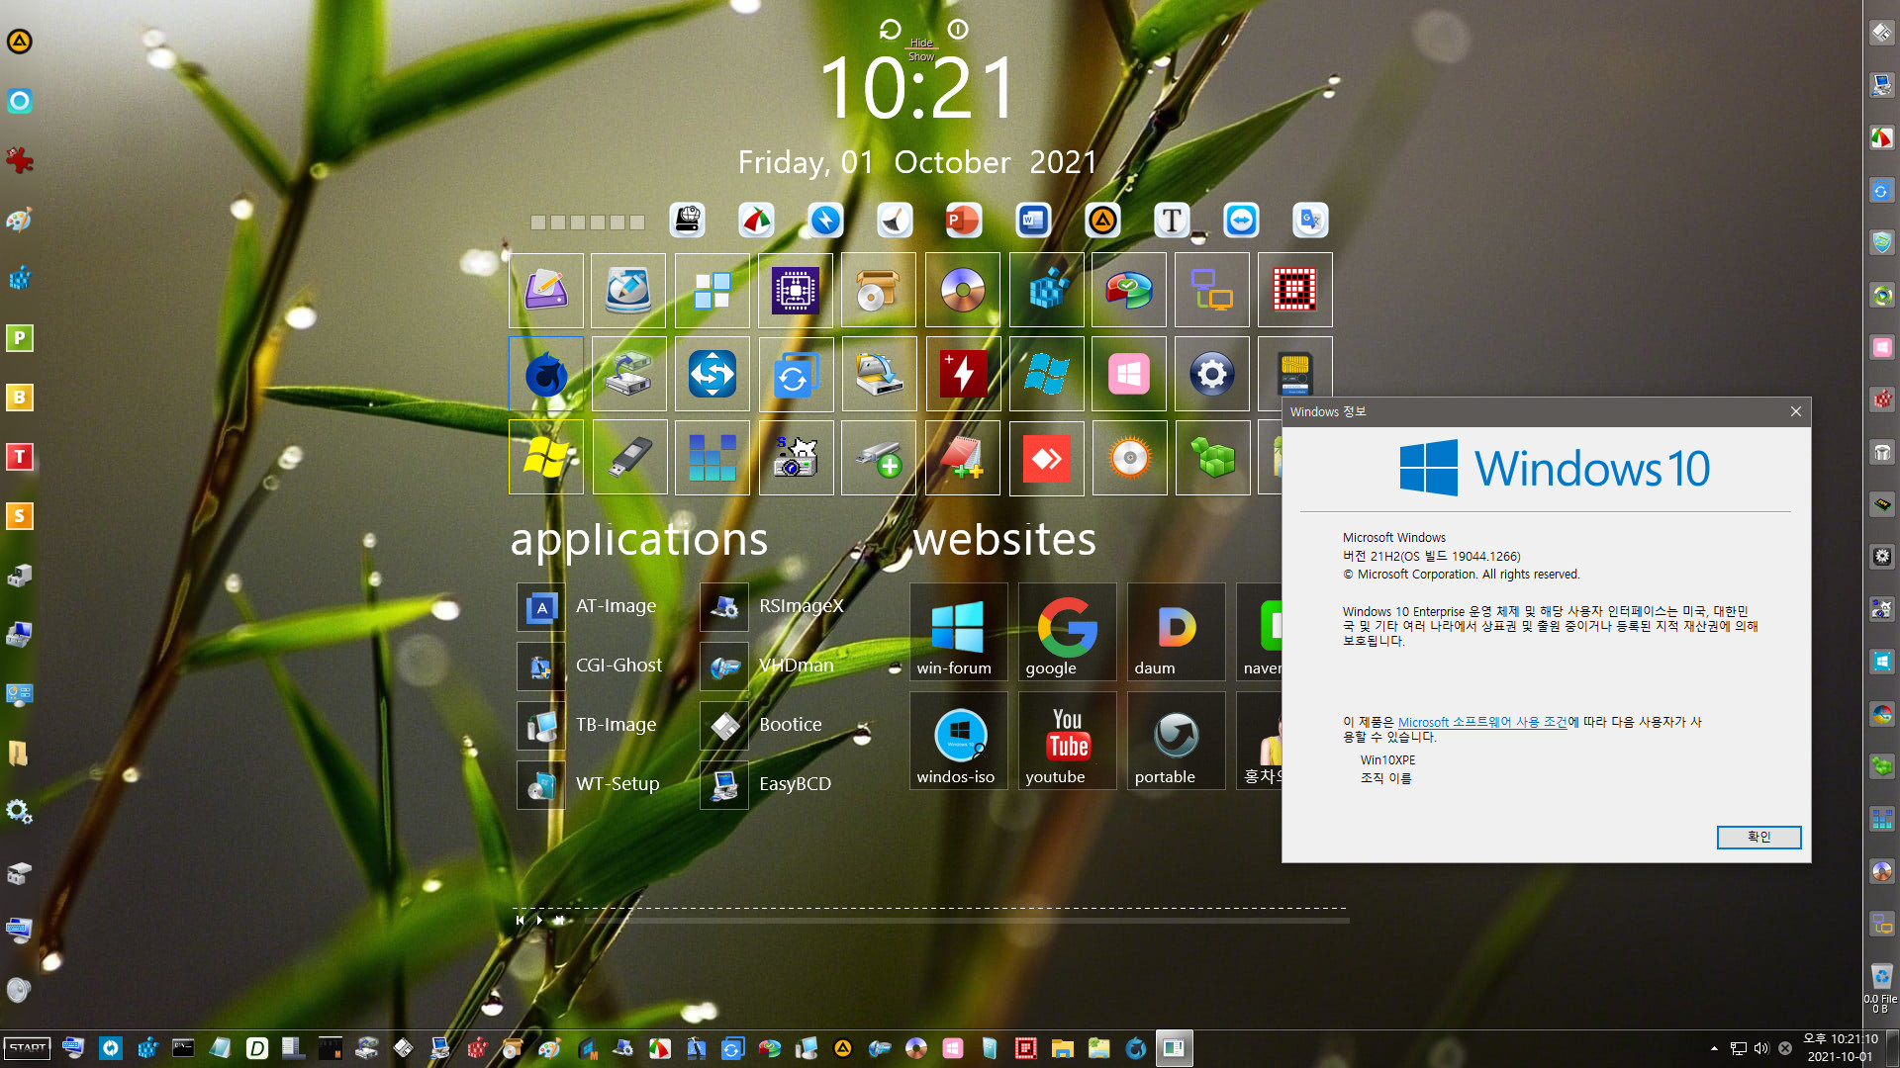This screenshot has height=1068, width=1900.
Task: Open the daum website tile
Action: click(x=1176, y=632)
